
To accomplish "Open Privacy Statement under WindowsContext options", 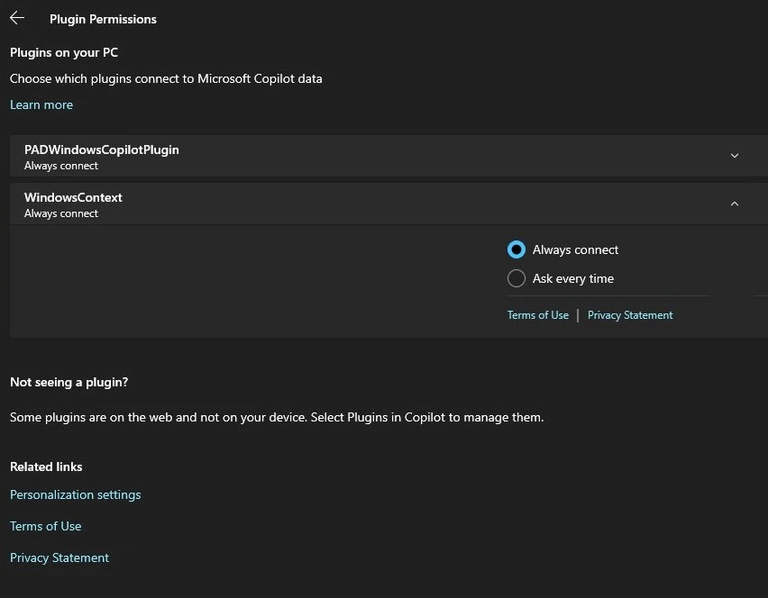I will click(630, 315).
